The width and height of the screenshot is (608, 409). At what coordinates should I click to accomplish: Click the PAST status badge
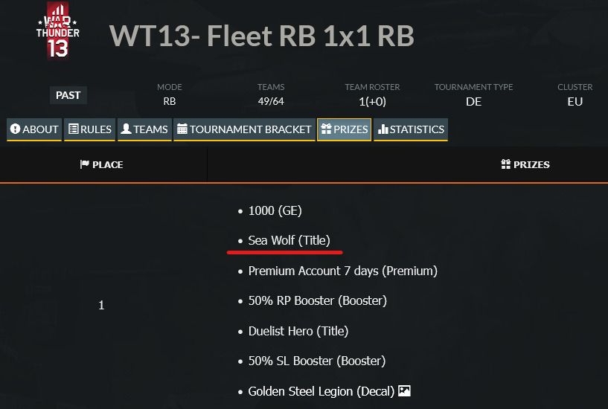[69, 95]
